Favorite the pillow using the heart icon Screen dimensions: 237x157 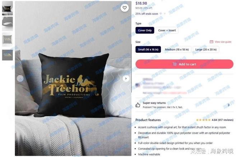coord(125,8)
